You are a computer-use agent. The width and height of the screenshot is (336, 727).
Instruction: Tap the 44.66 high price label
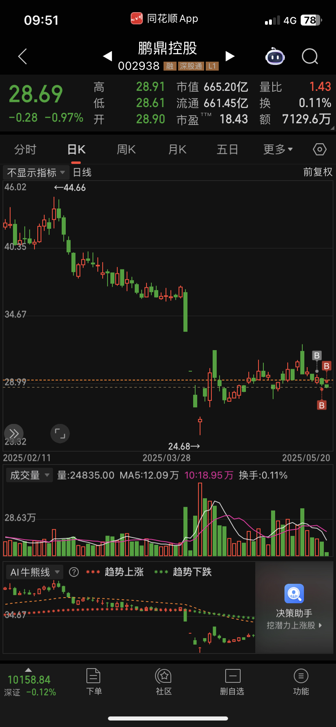[x=70, y=187]
